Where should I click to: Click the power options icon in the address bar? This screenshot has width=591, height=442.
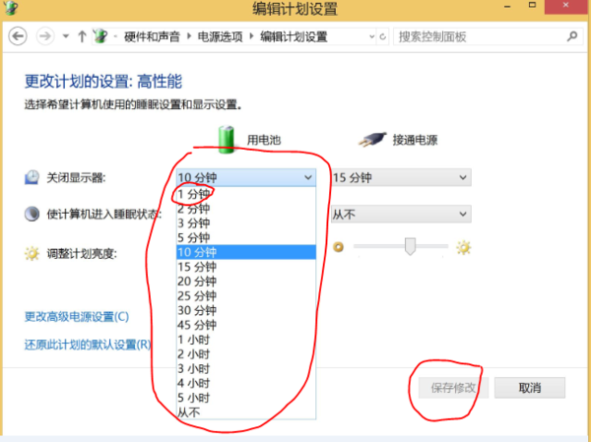click(100, 36)
